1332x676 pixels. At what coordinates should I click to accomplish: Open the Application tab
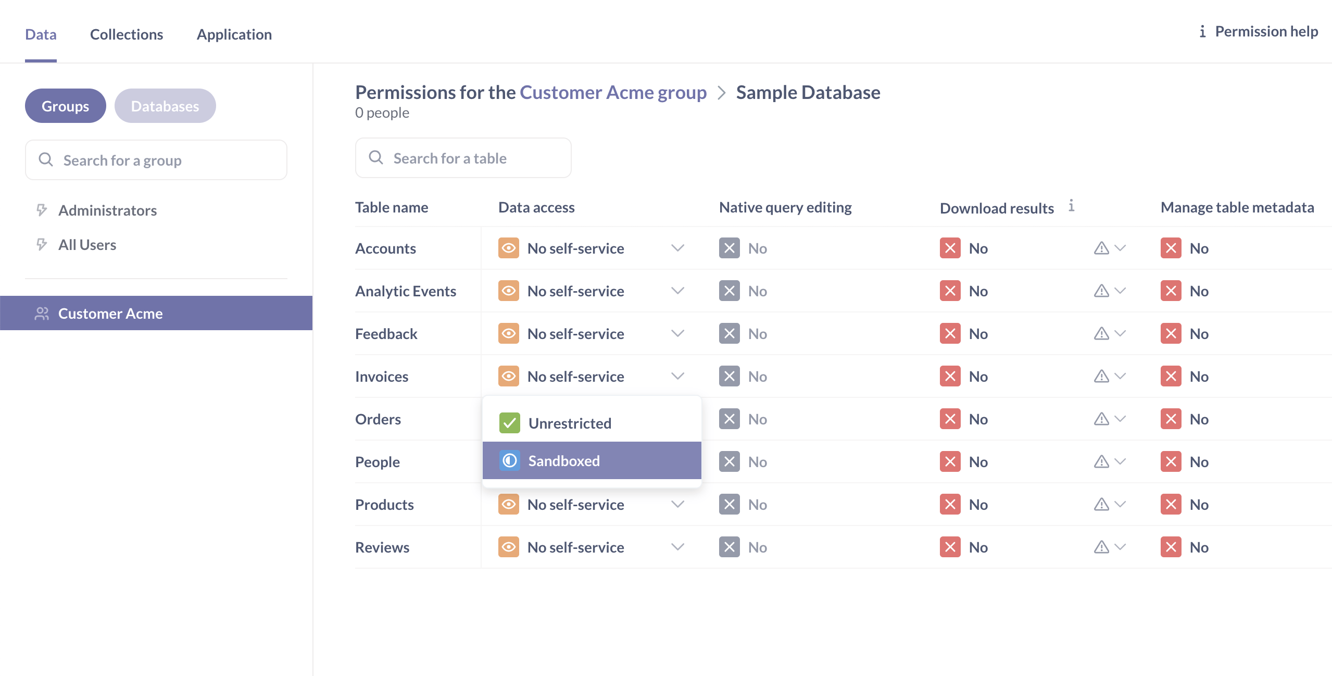pyautogui.click(x=234, y=34)
